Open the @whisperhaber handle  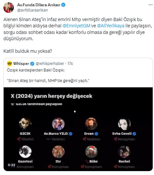(x=50, y=64)
